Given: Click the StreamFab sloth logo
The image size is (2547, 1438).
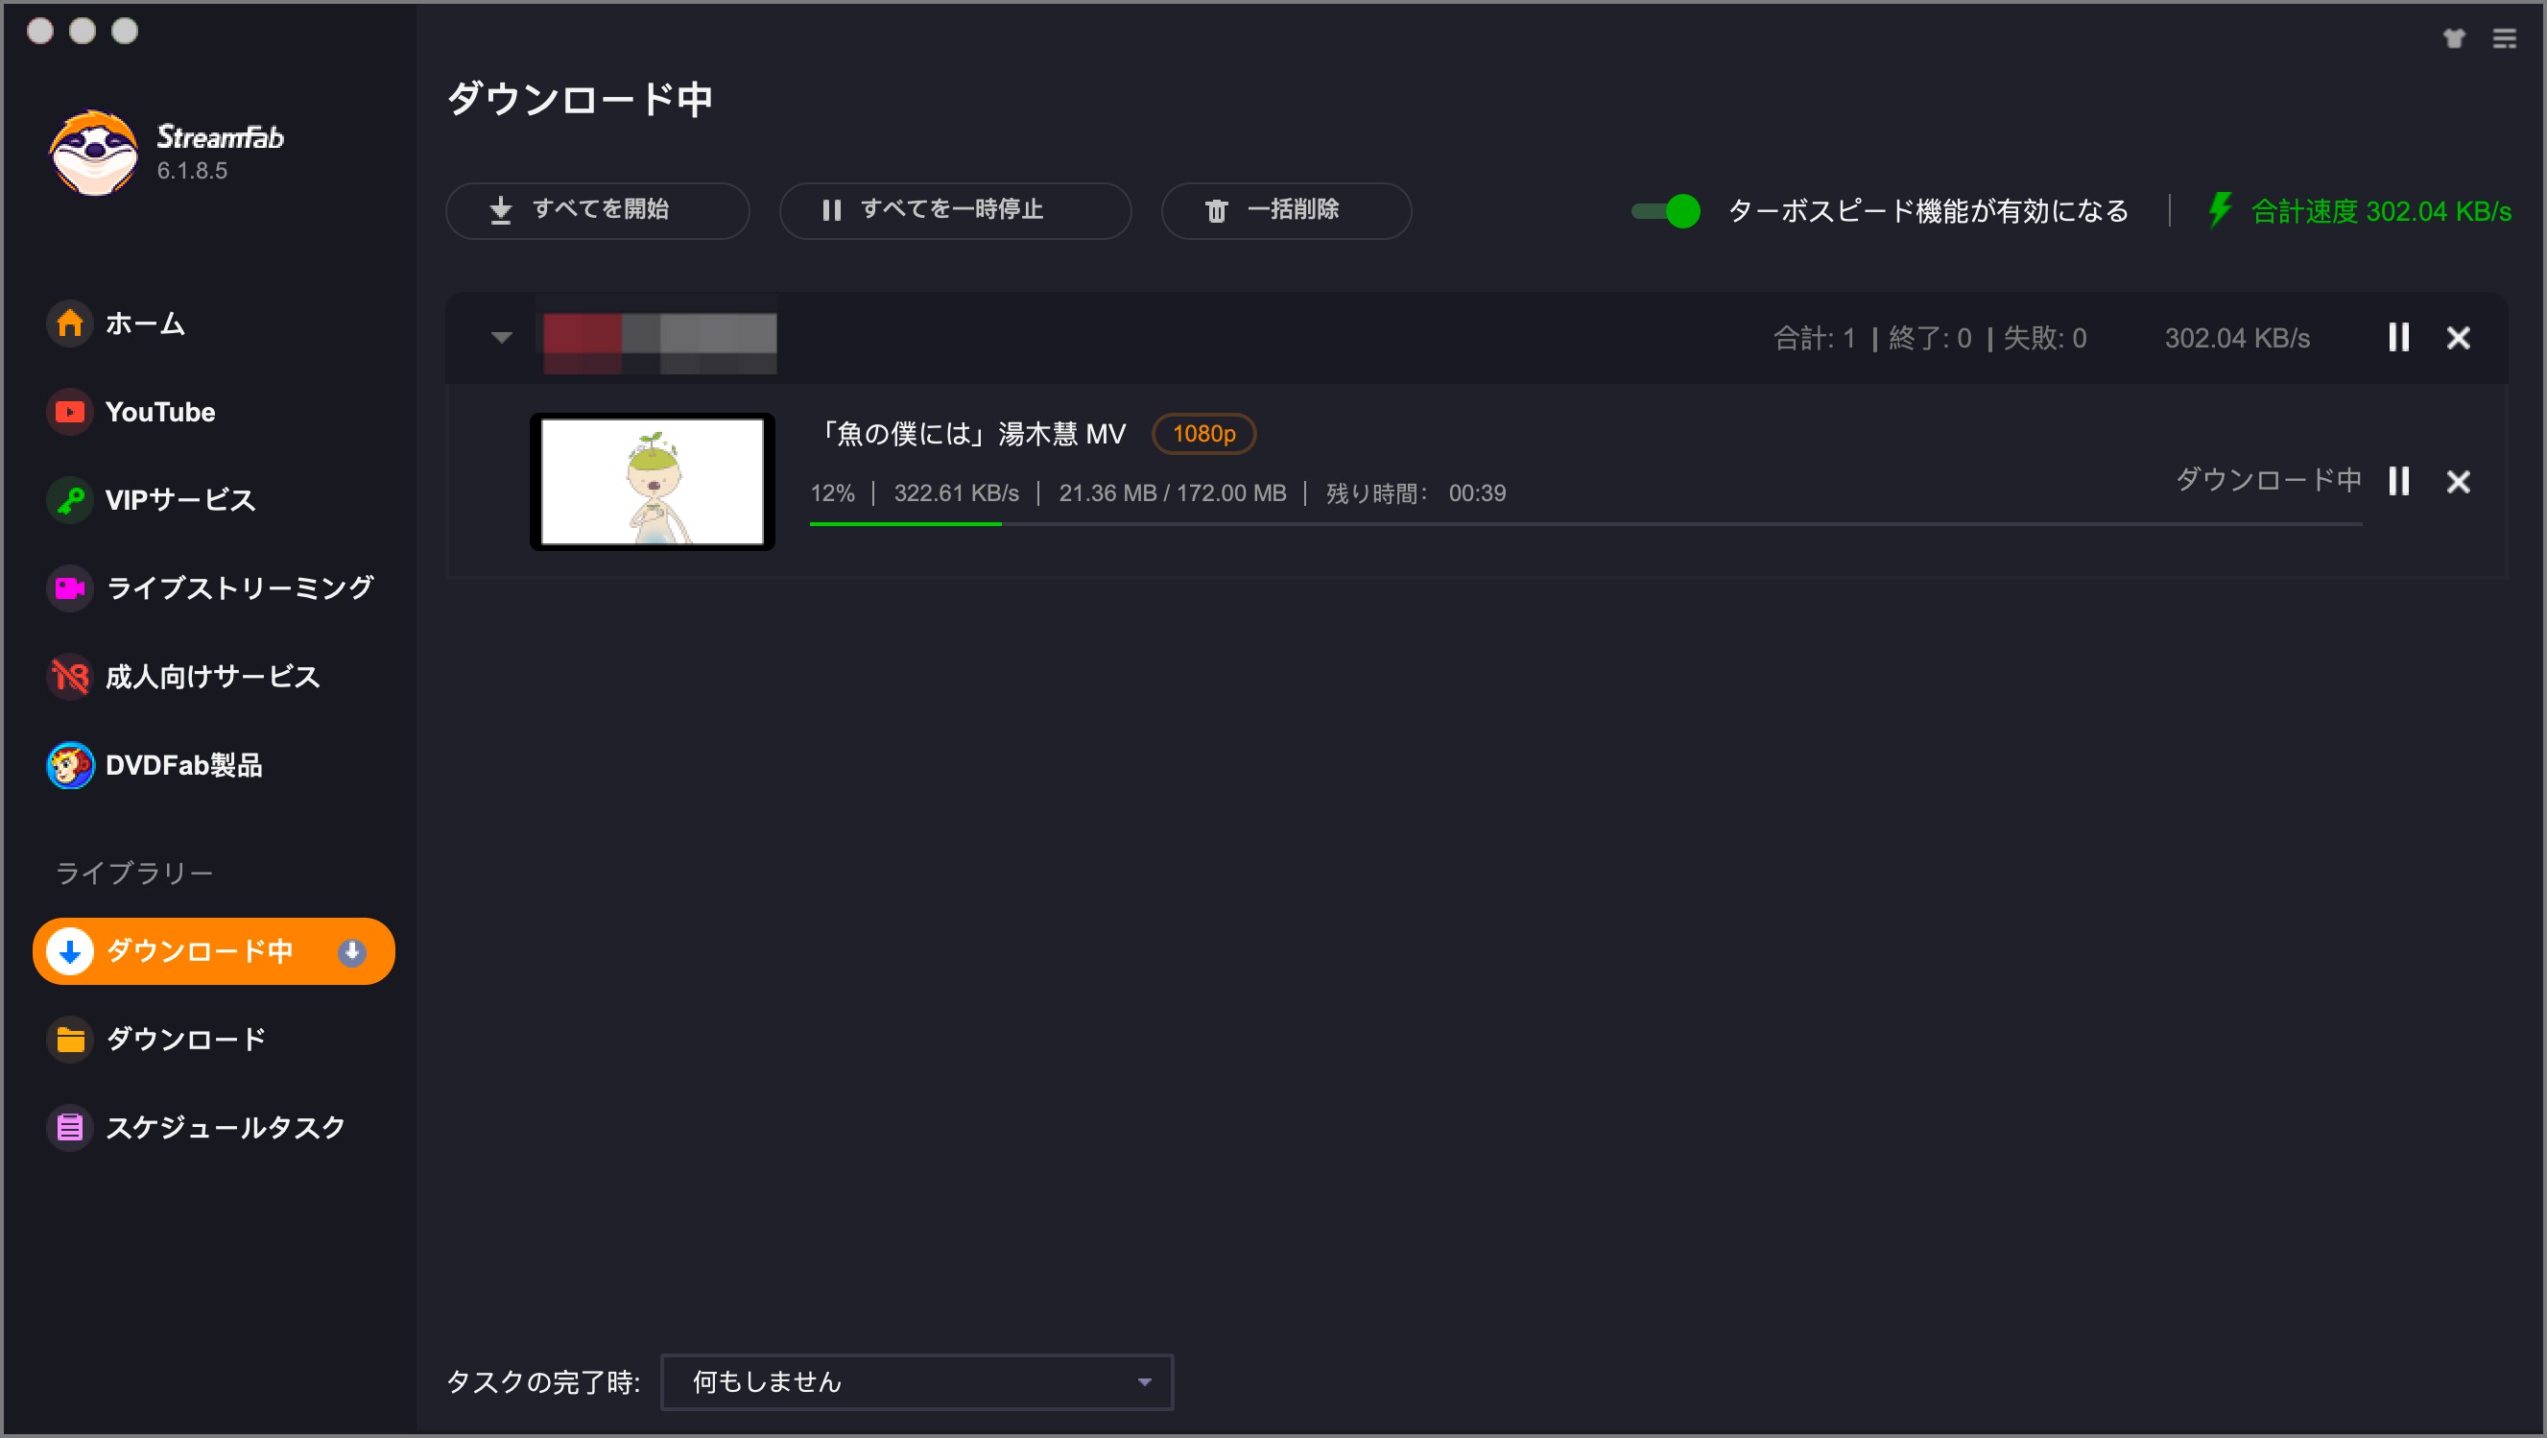Looking at the screenshot, I should (94, 153).
